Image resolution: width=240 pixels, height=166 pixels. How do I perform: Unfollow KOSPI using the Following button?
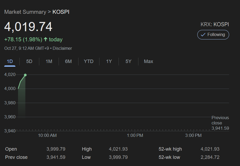213,34
